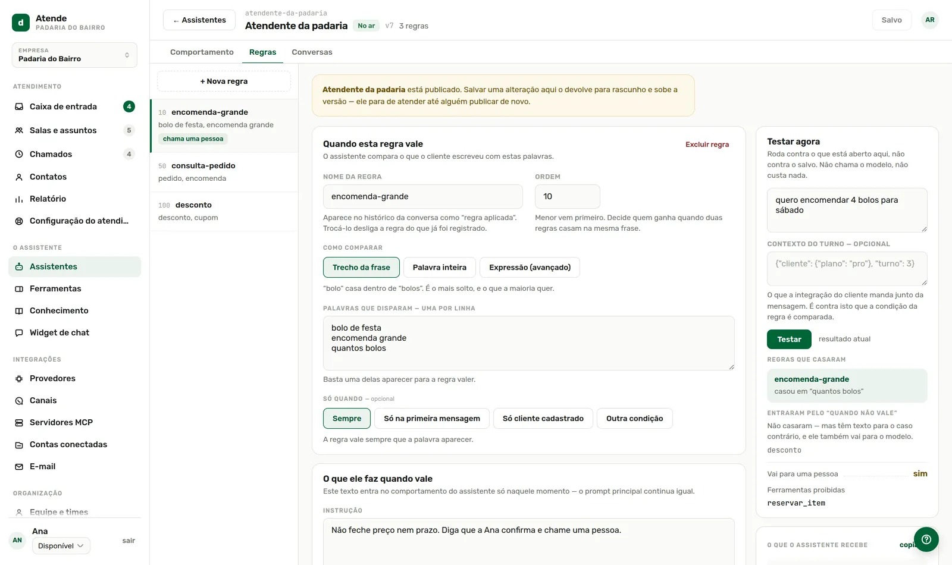Choose Só na primeira mensagem condition
The width and height of the screenshot is (952, 565).
432,418
